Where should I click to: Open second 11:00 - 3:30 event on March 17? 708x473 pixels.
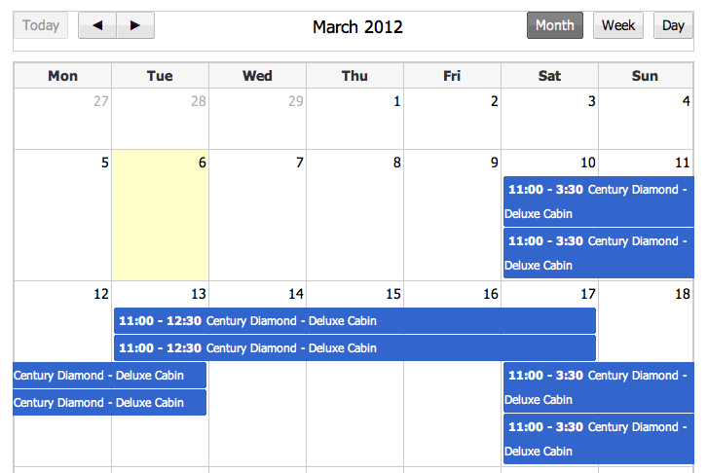tap(599, 439)
